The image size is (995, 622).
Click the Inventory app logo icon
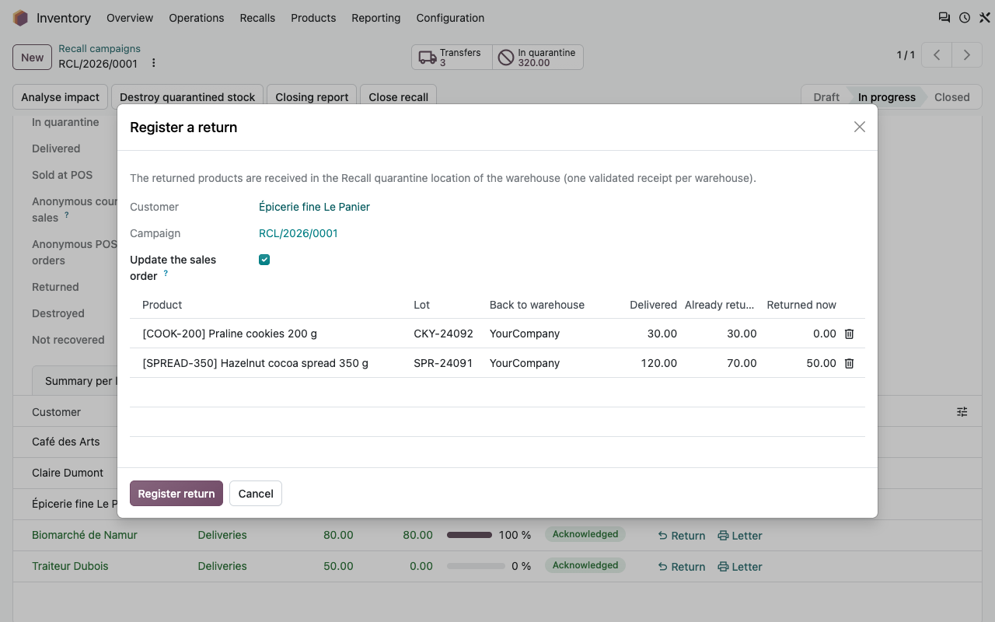click(20, 18)
